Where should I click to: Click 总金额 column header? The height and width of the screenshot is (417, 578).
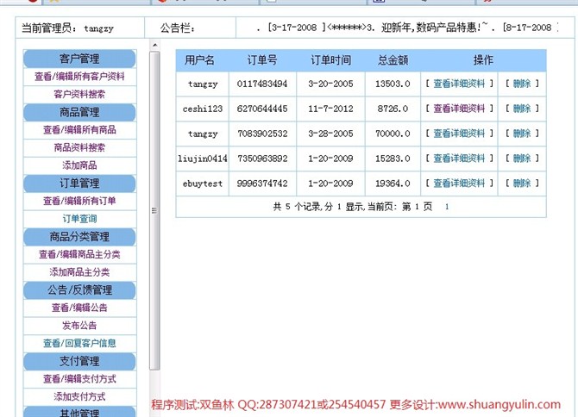coord(393,60)
